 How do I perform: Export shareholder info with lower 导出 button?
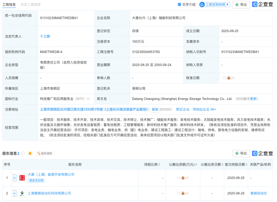pos(241,153)
